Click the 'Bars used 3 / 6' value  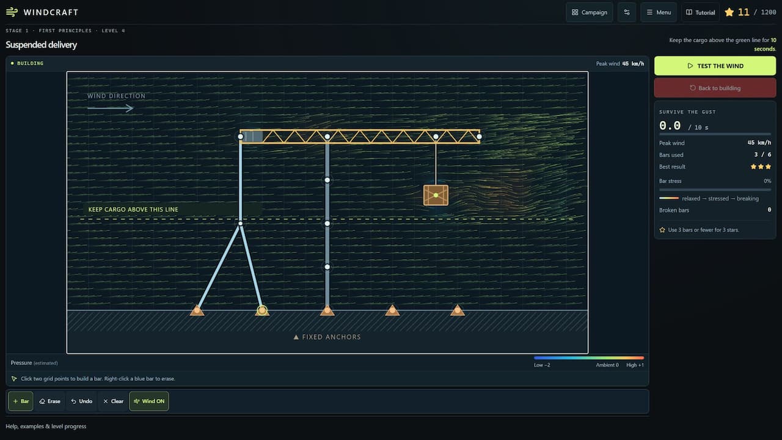tap(762, 155)
